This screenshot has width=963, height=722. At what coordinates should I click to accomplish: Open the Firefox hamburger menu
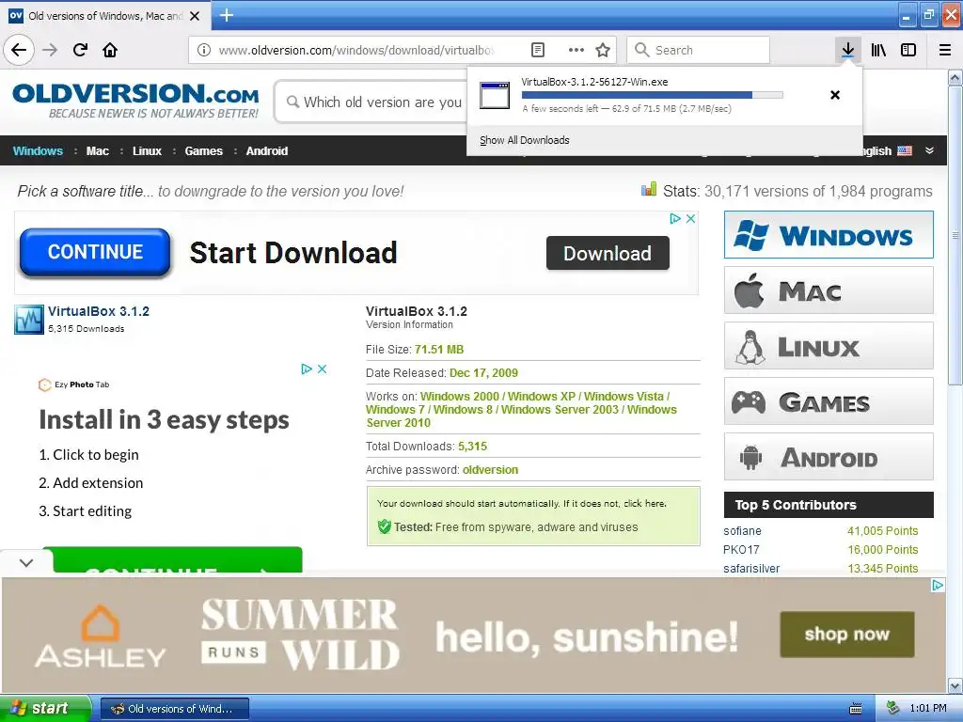944,50
